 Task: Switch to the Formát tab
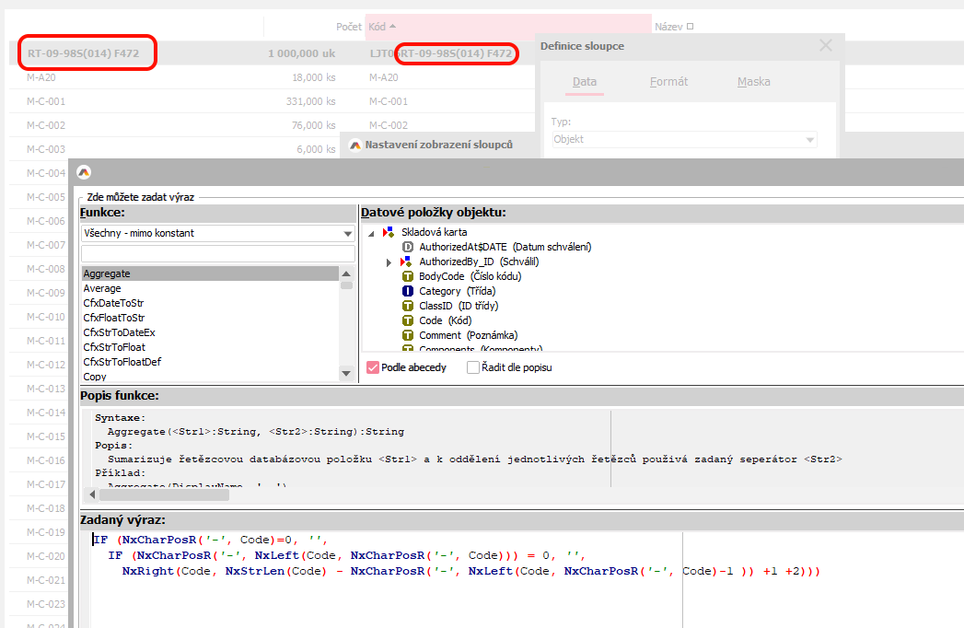[x=668, y=82]
